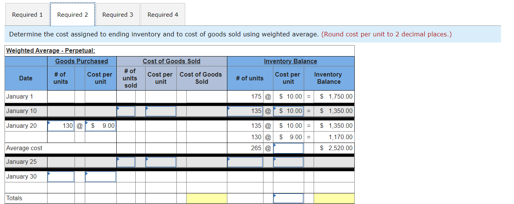The image size is (514, 204).
Task: Click the 265 total units cell
Action: 256,148
